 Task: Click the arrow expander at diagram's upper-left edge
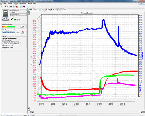tap(29, 14)
